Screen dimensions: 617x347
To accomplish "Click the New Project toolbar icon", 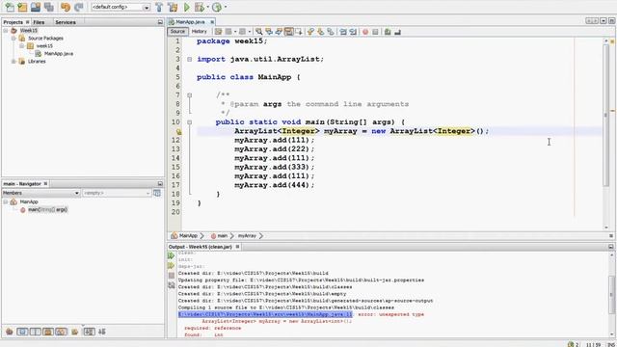I will 22,7.
